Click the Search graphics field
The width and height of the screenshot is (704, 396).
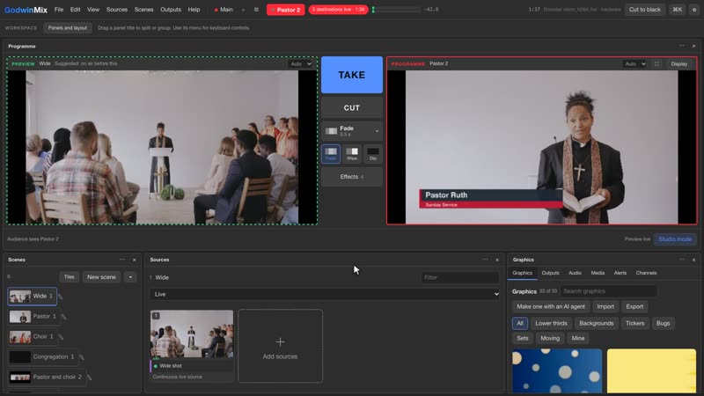608,291
